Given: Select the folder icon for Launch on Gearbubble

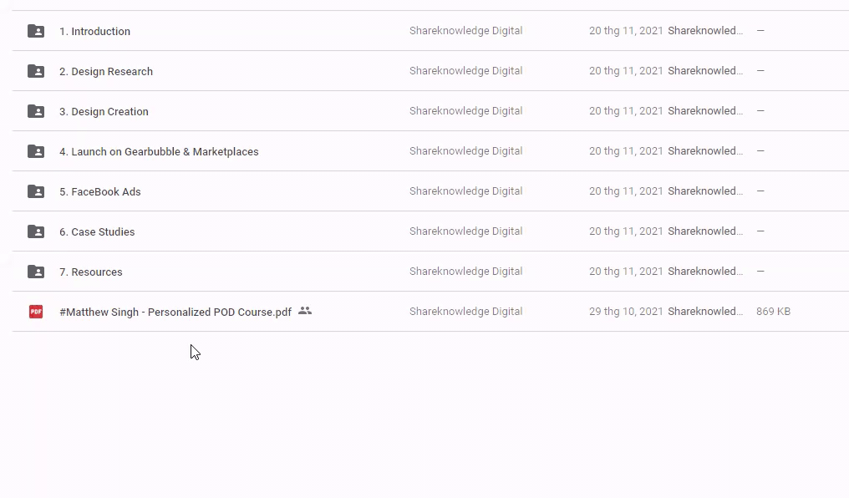Looking at the screenshot, I should pyautogui.click(x=36, y=151).
